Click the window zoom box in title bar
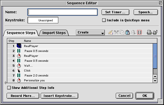This screenshot has width=164, height=105. [161, 3]
